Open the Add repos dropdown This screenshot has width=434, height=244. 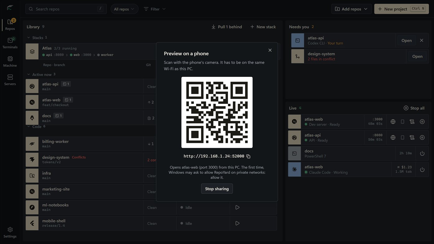click(x=351, y=9)
